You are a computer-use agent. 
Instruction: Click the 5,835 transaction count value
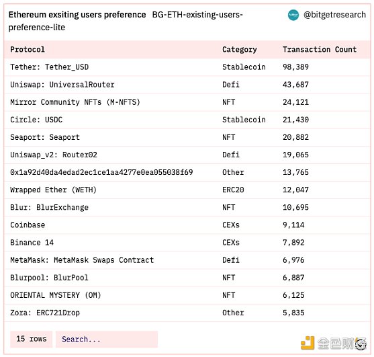point(293,313)
